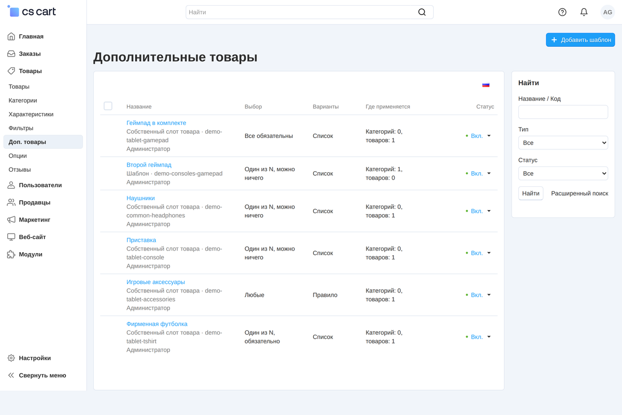This screenshot has height=415, width=622.
Task: Open the help question mark icon
Action: pos(562,12)
